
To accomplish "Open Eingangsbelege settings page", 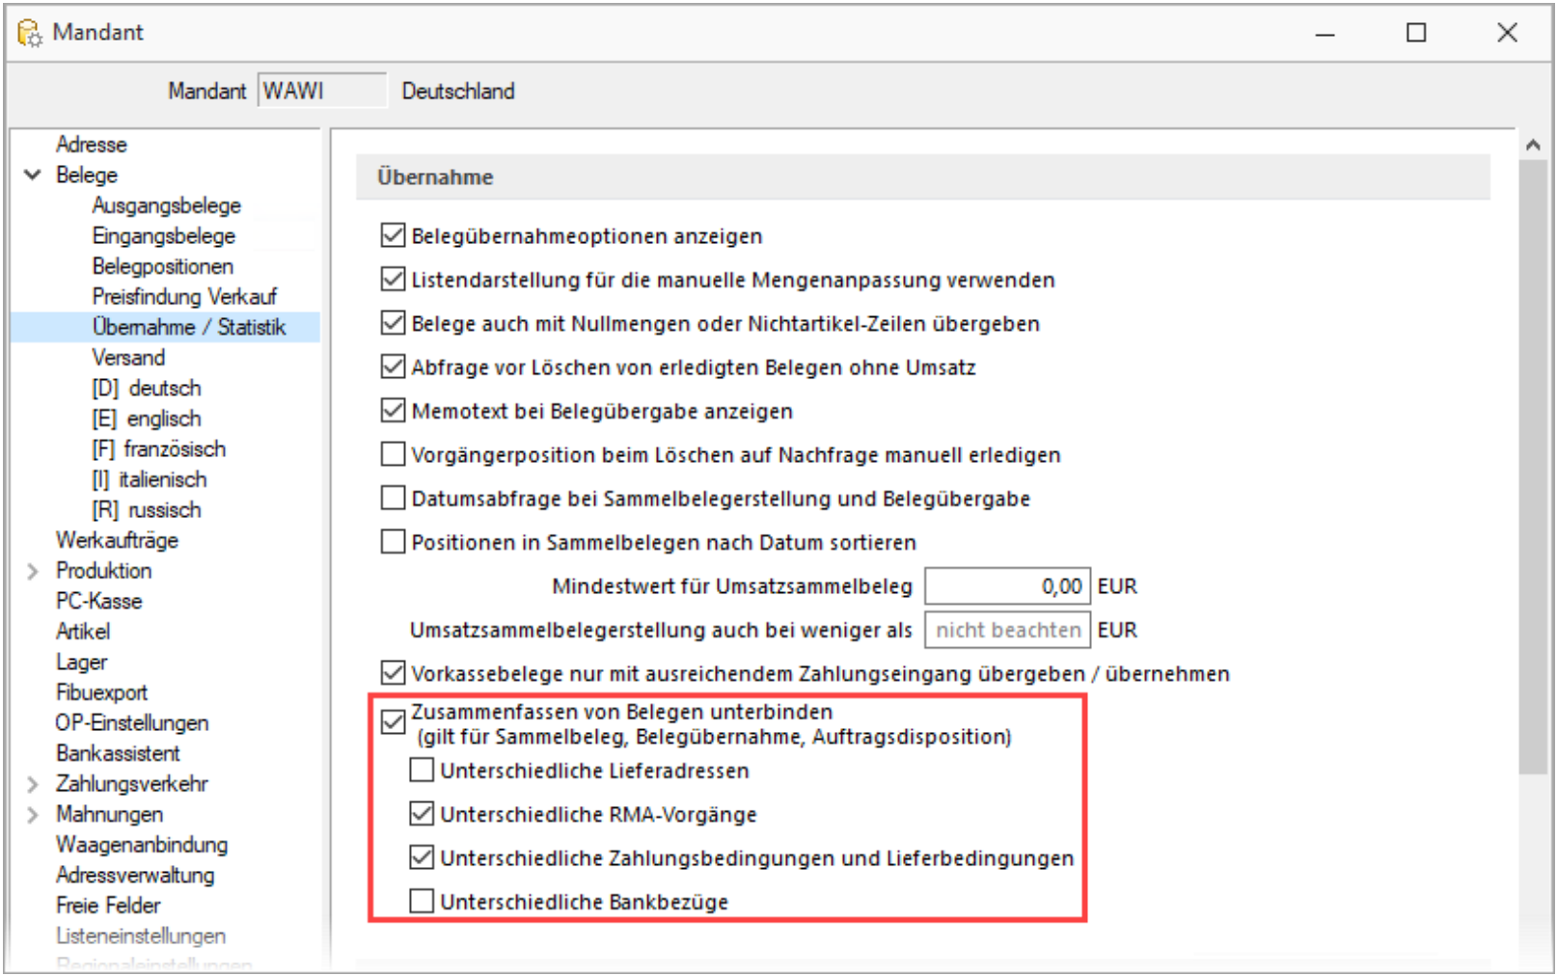I will [x=163, y=235].
